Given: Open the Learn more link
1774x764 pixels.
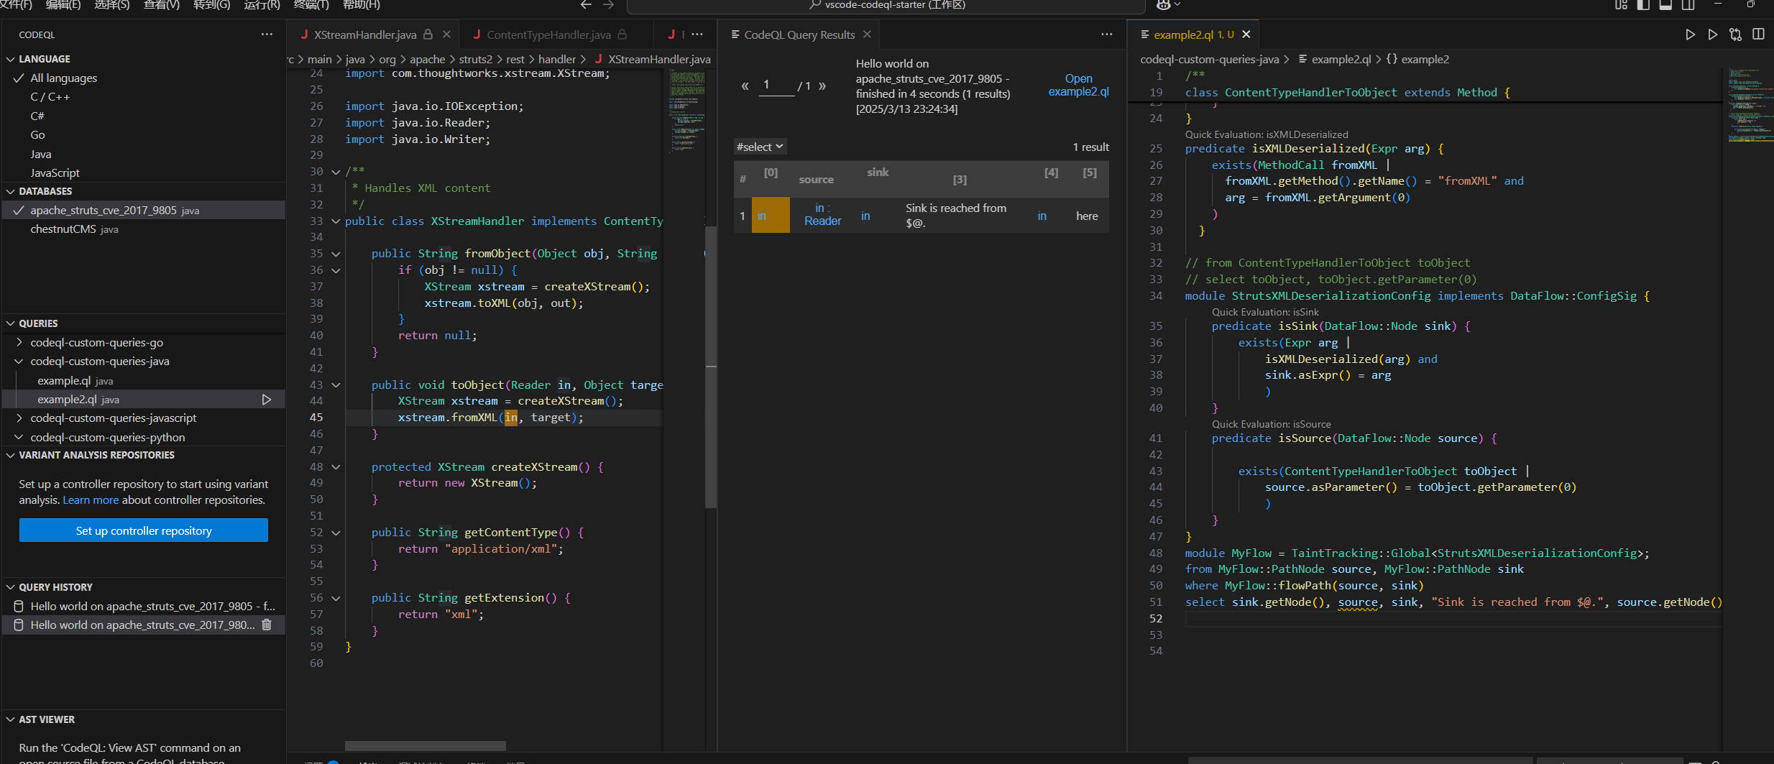Looking at the screenshot, I should point(91,500).
